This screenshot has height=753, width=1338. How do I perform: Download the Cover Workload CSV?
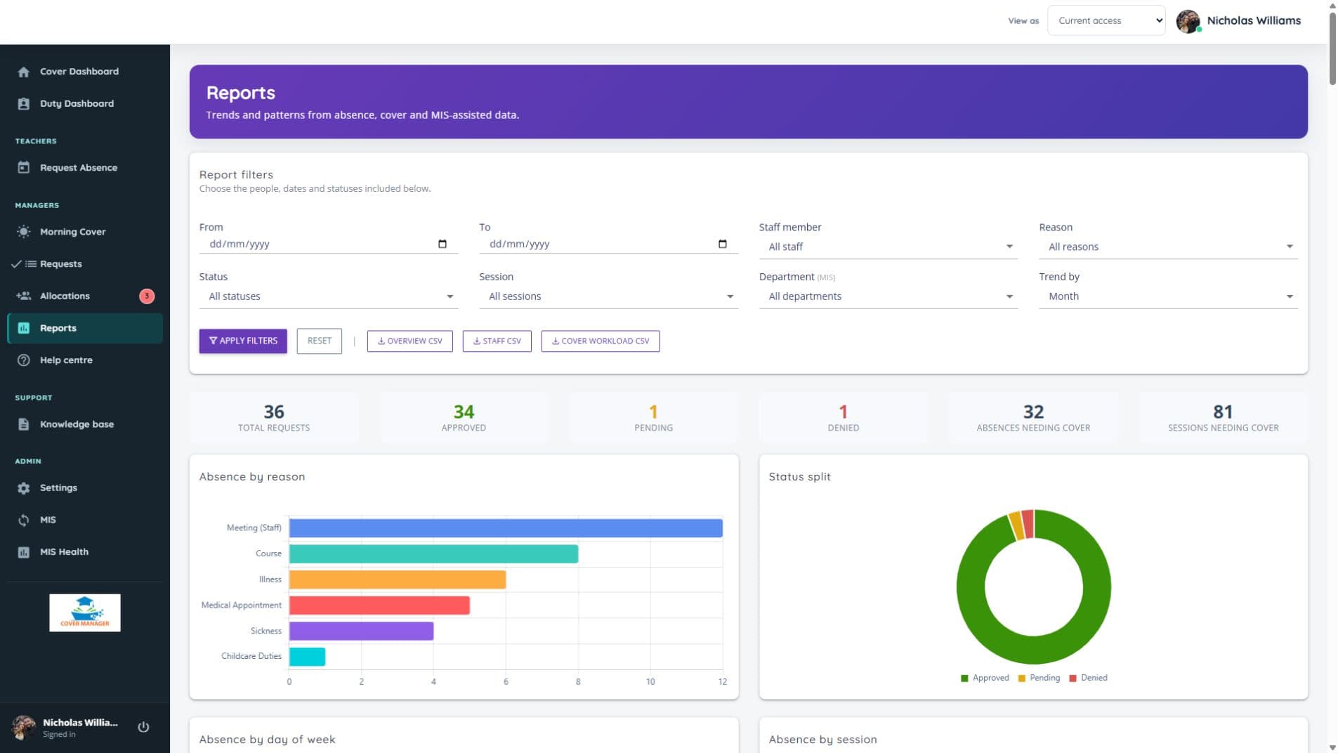click(600, 341)
